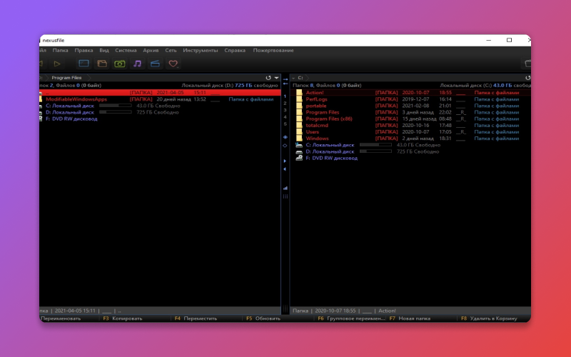Switch to folder tab 3 in the middle strip
Screen dimensions: 571x357
click(x=285, y=111)
